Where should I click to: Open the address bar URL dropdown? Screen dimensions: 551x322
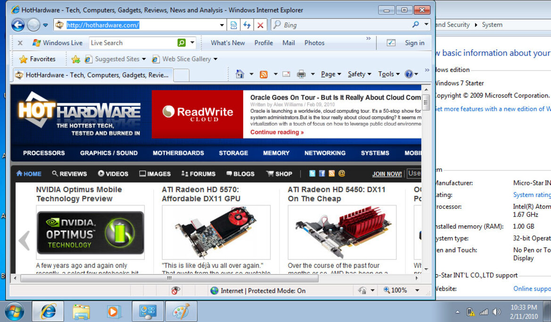pyautogui.click(x=222, y=25)
